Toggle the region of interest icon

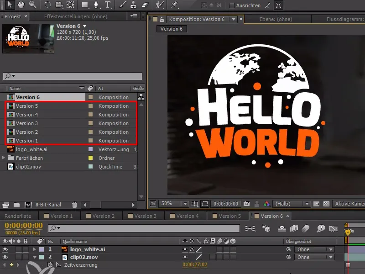316,204
